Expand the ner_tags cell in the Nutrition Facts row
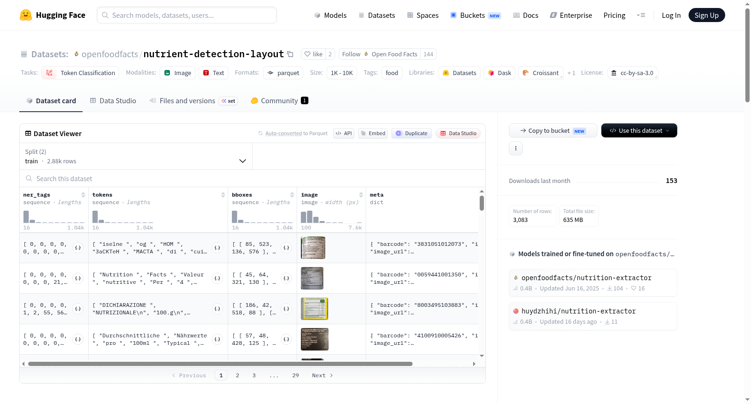Screen dimensions: 751x404 [78, 278]
